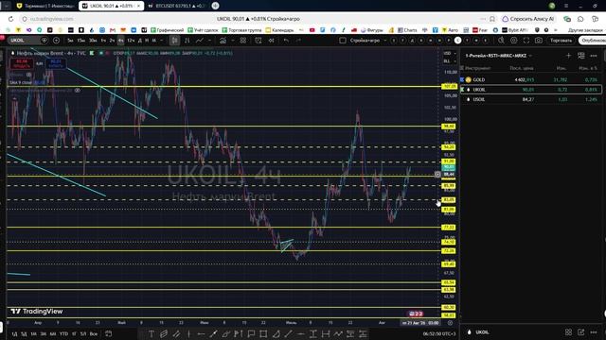Reload the page with browser refresh icon

(10, 19)
